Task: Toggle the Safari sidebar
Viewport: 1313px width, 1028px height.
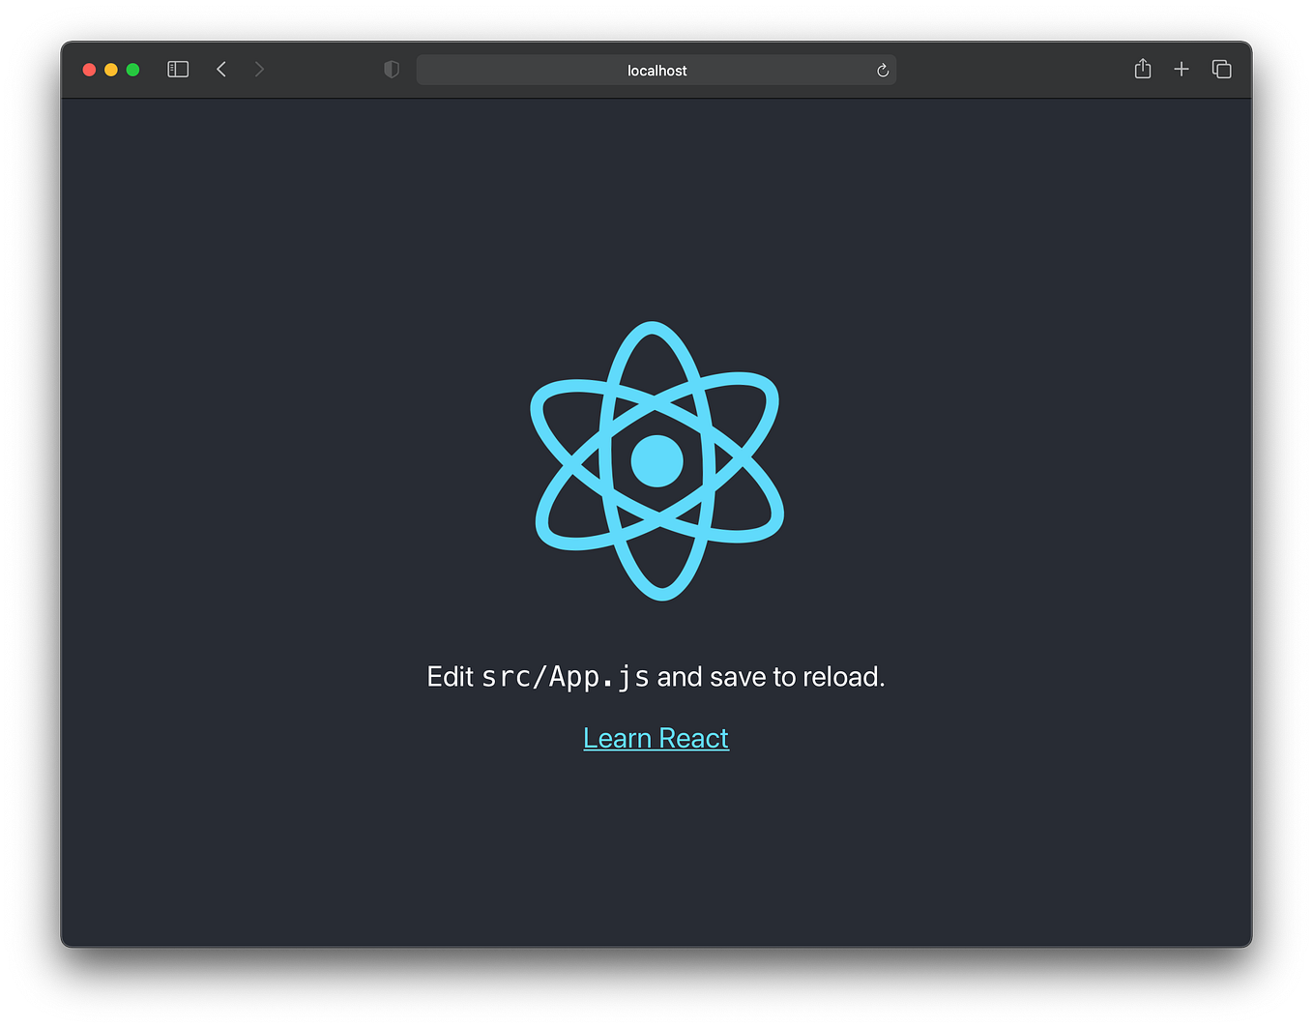Action: tap(178, 70)
